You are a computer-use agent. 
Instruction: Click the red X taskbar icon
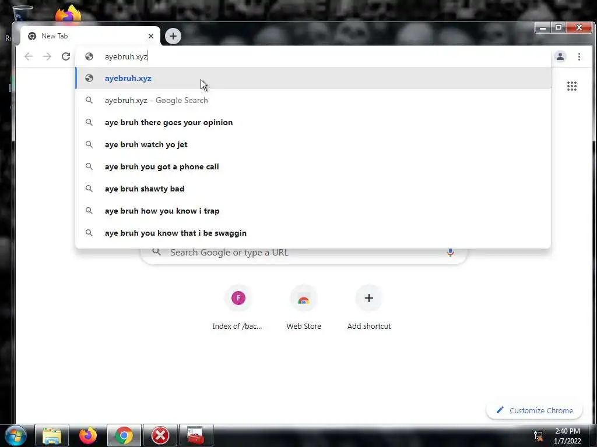point(160,435)
